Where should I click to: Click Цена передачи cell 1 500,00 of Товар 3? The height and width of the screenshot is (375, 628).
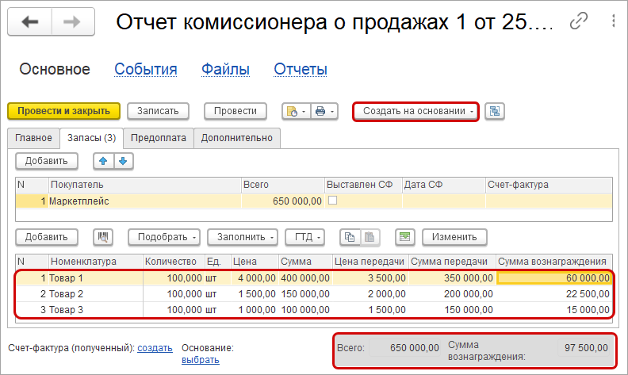[x=370, y=310]
